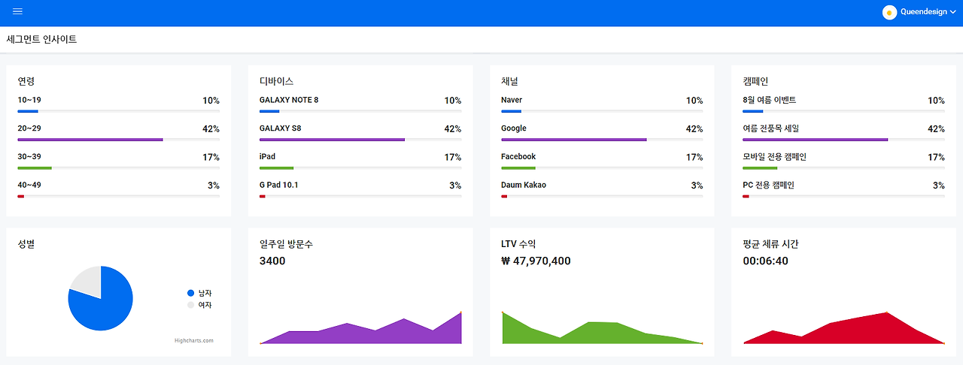Image resolution: width=963 pixels, height=365 pixels.
Task: Select the 10~19 age row label
Action: pyautogui.click(x=29, y=100)
